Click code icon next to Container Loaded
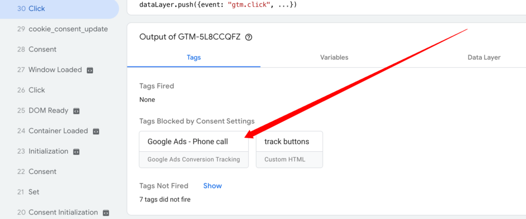 click(x=96, y=131)
